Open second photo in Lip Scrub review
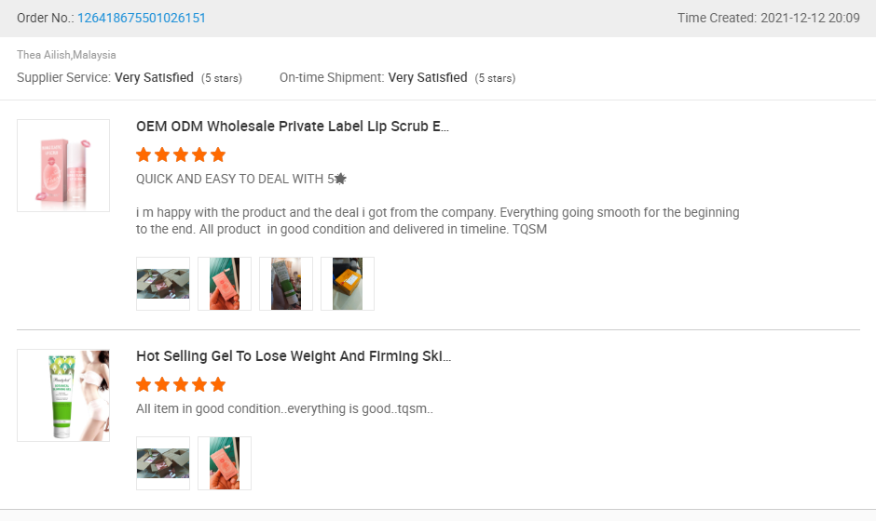The image size is (876, 521). [225, 284]
